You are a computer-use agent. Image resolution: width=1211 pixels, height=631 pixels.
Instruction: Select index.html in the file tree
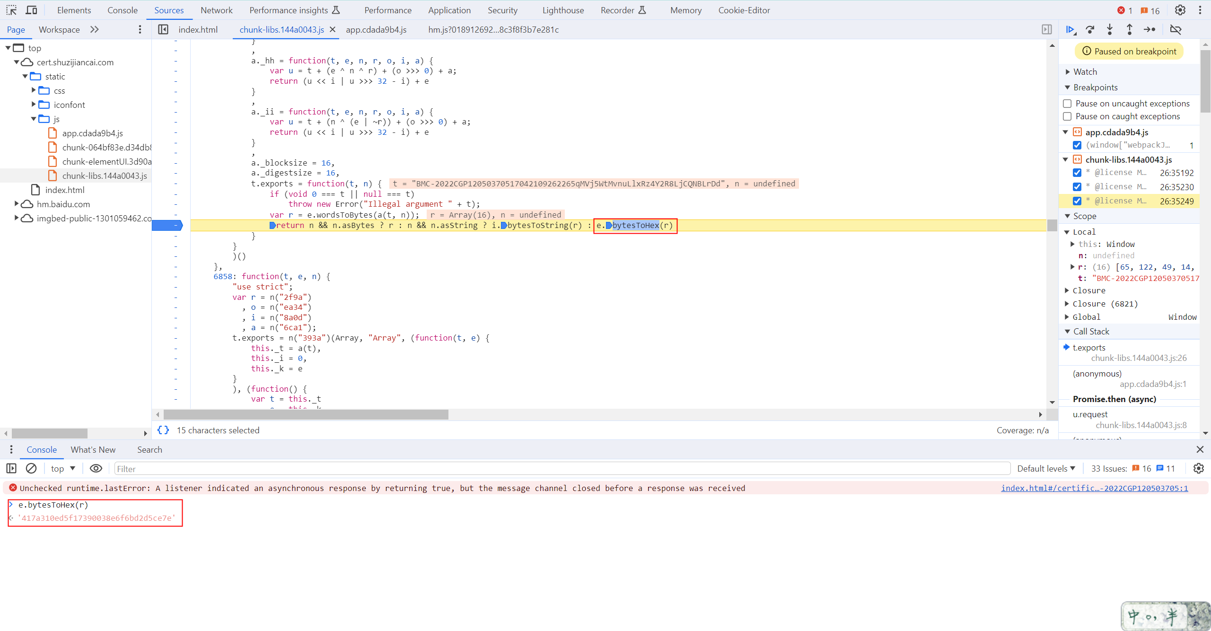tap(65, 190)
